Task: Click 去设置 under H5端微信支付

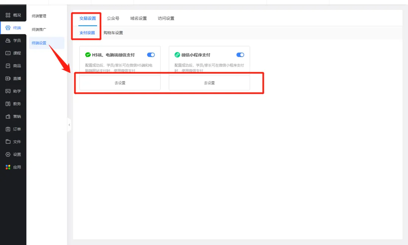Action: (x=120, y=83)
